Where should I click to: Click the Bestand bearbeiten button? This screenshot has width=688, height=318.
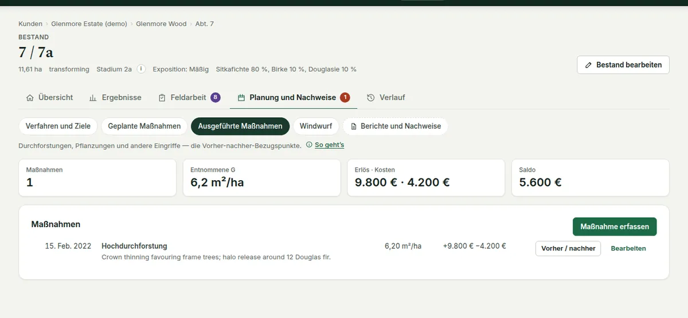click(623, 65)
